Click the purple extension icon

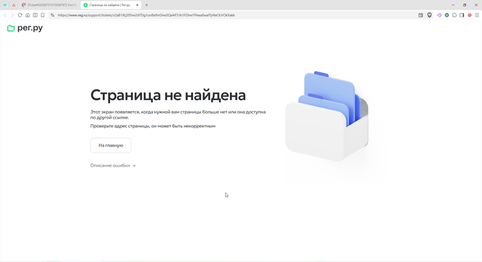(439, 15)
